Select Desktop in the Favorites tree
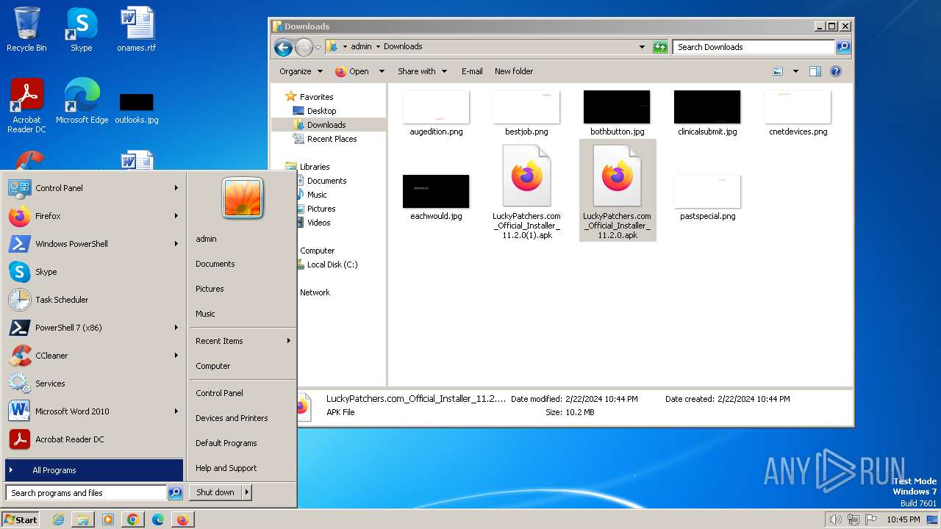The width and height of the screenshot is (941, 529). point(321,111)
